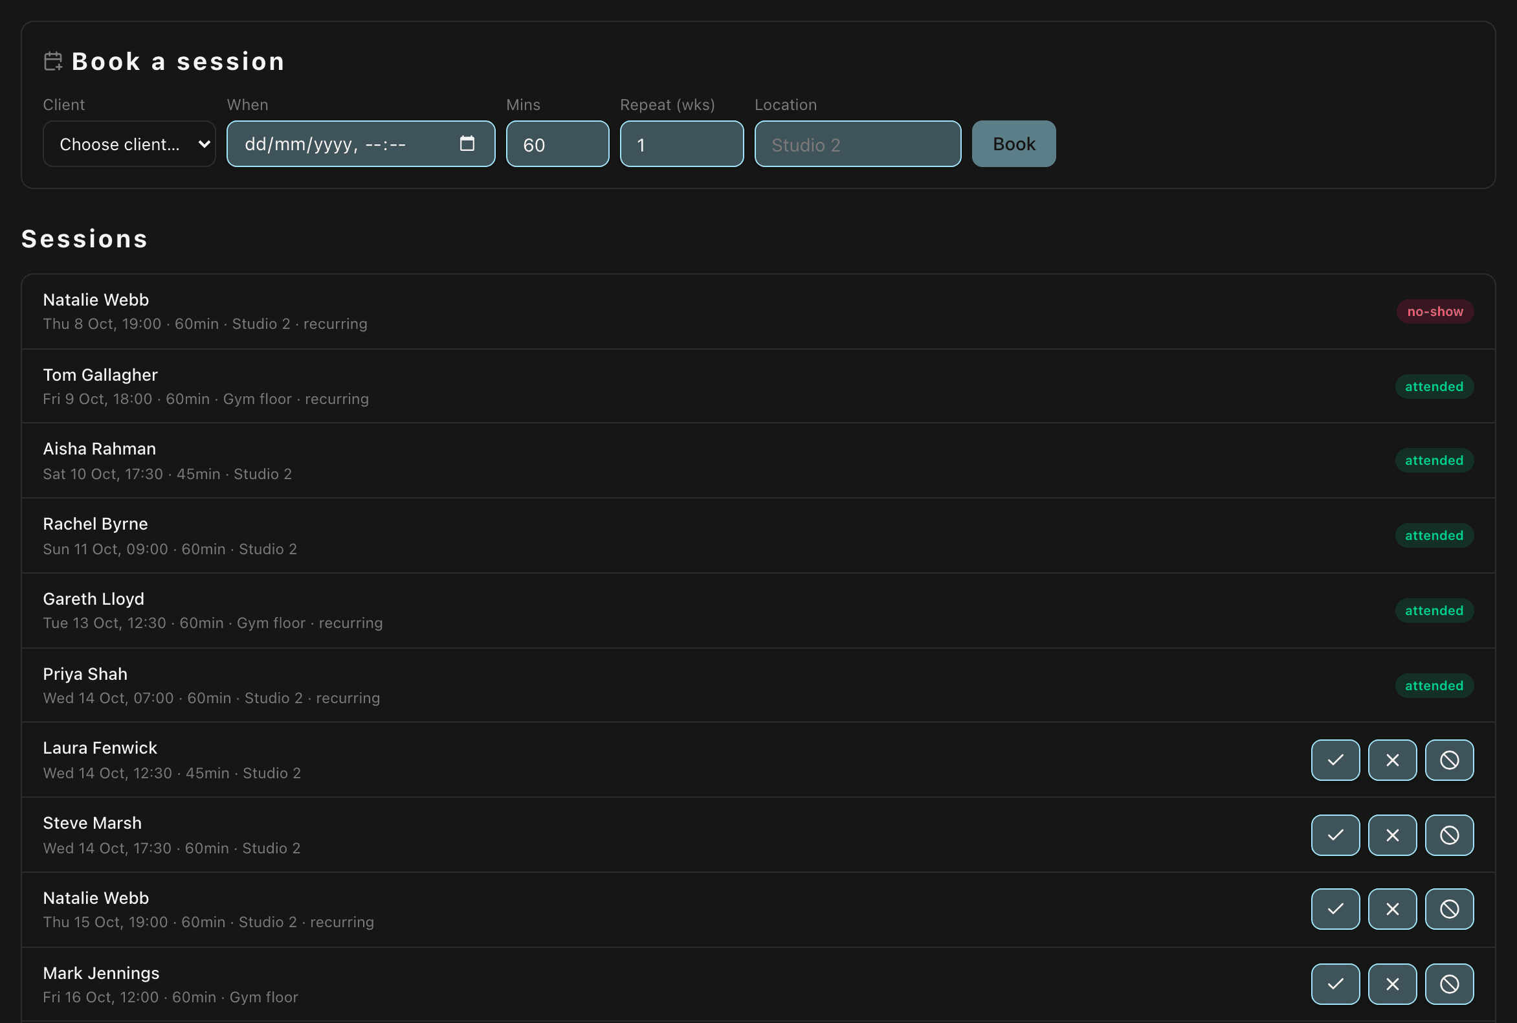Cancel Laura Fenwick session (circle-slash icon)
Image resolution: width=1517 pixels, height=1023 pixels.
pyautogui.click(x=1448, y=760)
